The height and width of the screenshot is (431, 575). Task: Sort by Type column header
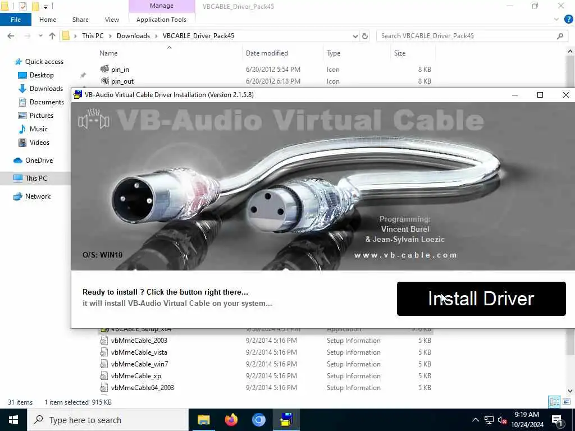334,53
